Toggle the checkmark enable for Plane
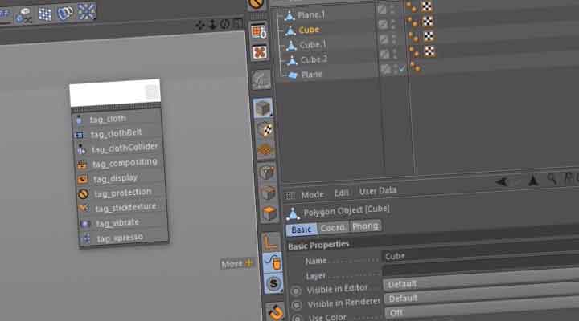 402,68
